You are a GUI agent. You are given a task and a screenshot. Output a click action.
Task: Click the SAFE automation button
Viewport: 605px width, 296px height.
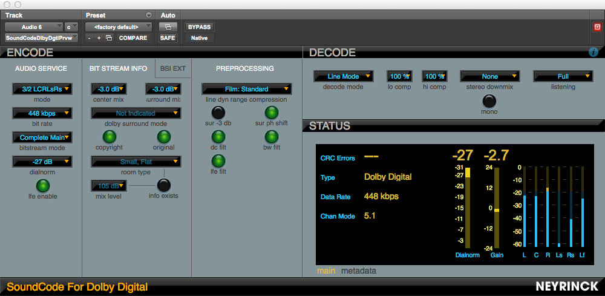pos(168,38)
